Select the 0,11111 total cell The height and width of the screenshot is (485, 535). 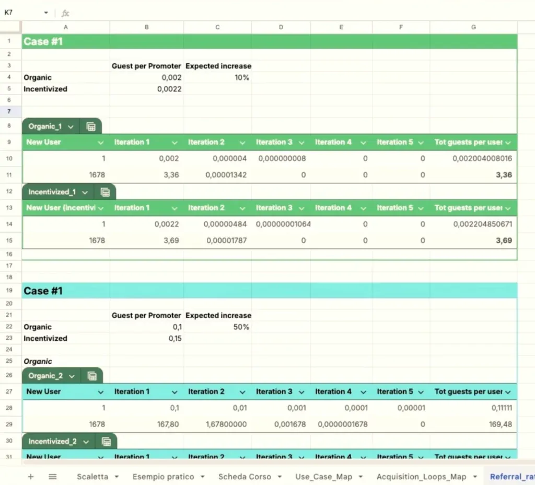(x=473, y=408)
